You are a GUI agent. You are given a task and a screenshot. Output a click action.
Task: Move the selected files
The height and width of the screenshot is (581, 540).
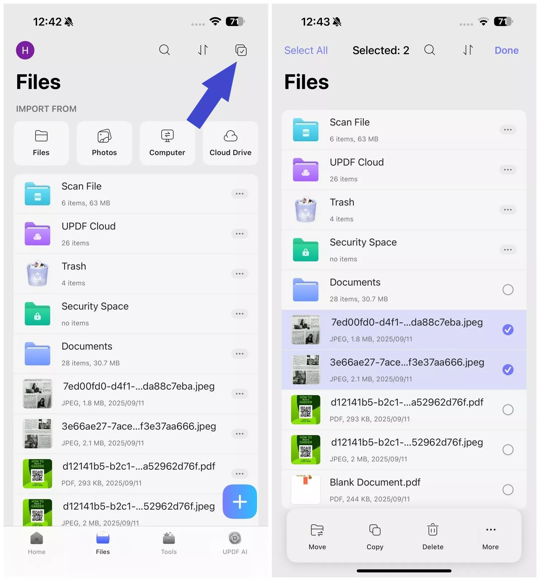(x=317, y=537)
